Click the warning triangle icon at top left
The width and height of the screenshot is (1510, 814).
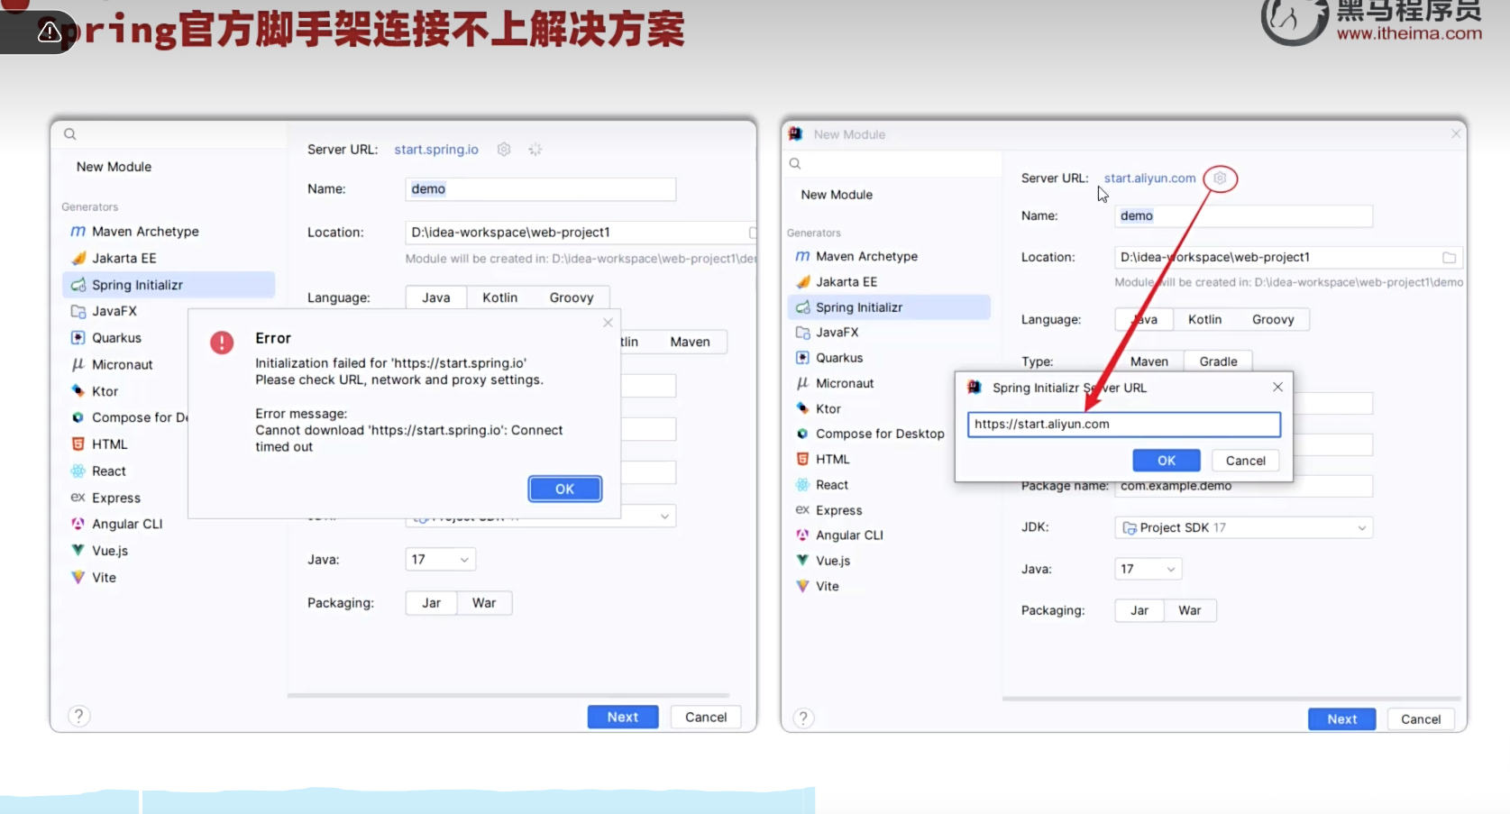click(x=50, y=32)
